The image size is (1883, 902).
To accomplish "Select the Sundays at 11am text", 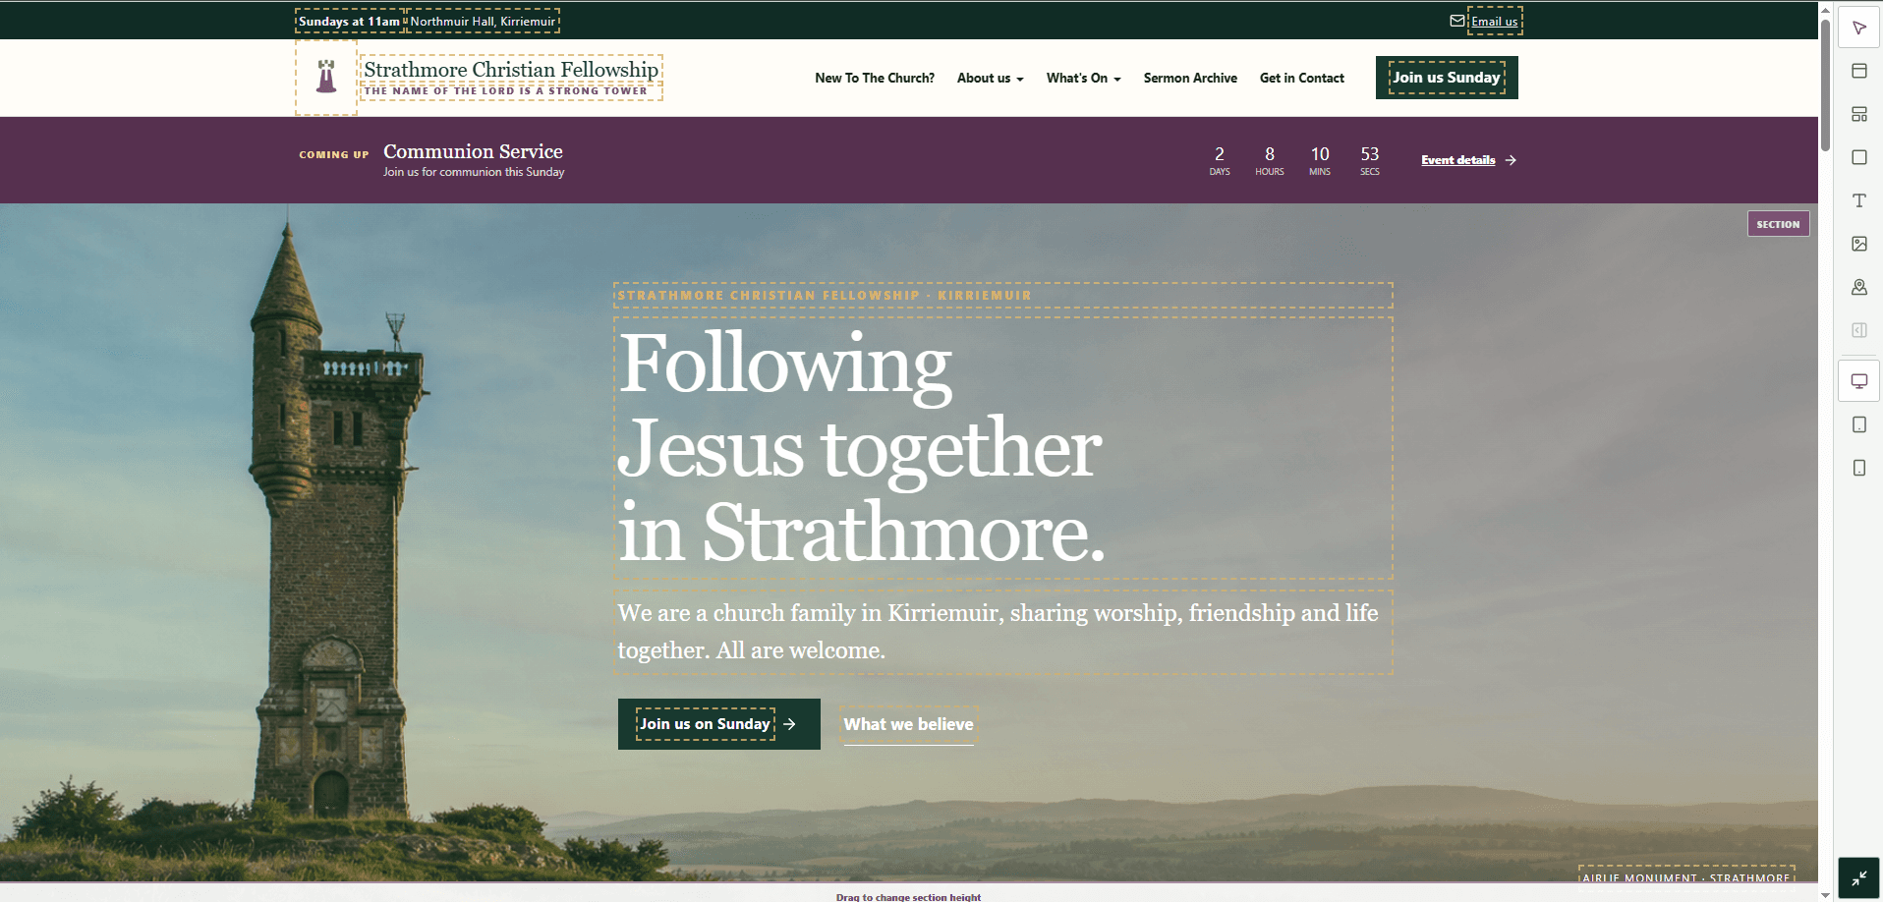I will (349, 21).
